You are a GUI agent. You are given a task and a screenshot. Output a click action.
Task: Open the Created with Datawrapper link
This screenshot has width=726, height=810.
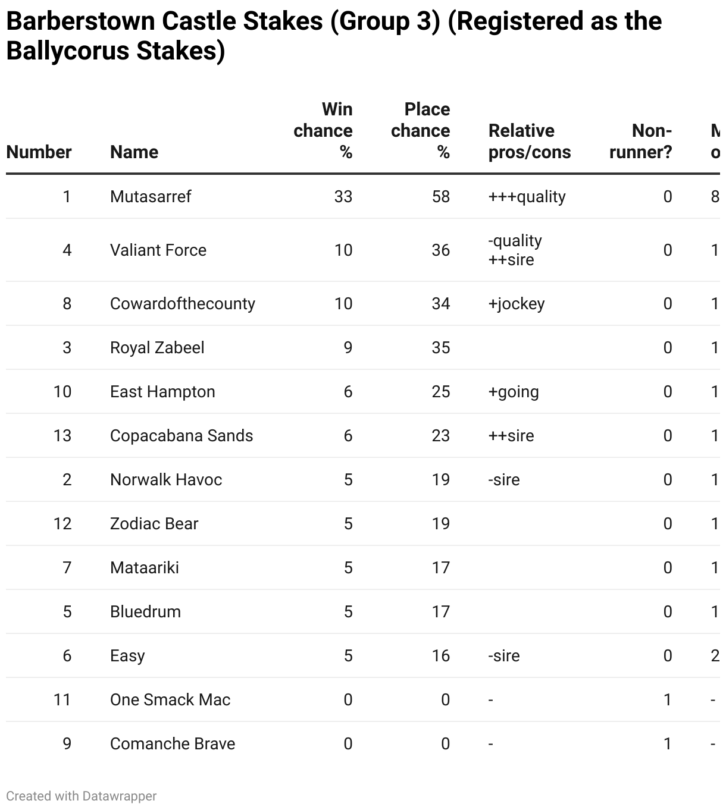click(x=82, y=796)
